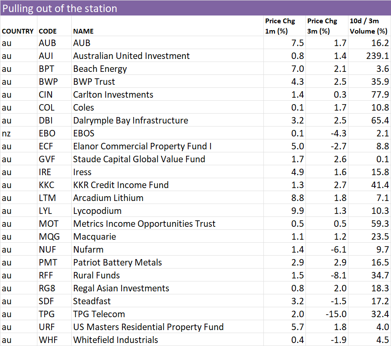Screen dimensions: 391x346
Task: Select "Staude Capital Global Value Fund"
Action: (x=139, y=159)
